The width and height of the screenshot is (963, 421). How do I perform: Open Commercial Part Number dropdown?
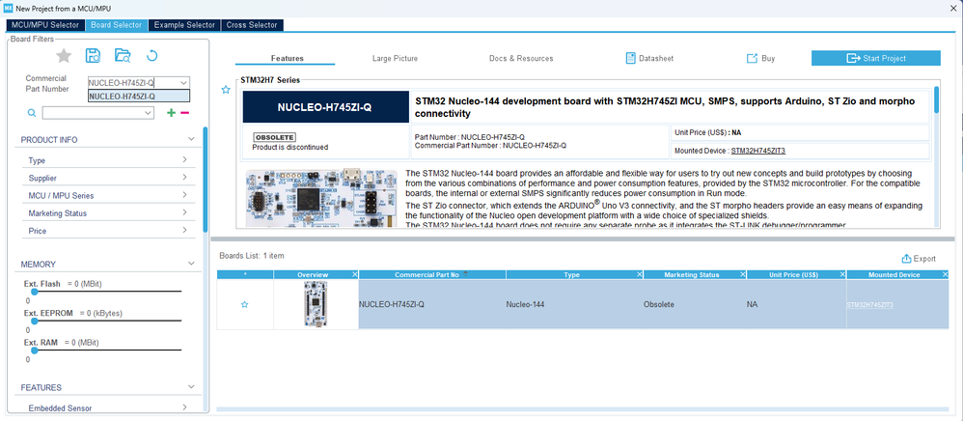183,82
